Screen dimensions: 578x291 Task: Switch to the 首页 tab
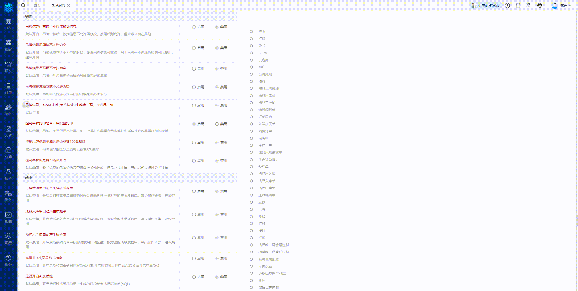point(37,5)
